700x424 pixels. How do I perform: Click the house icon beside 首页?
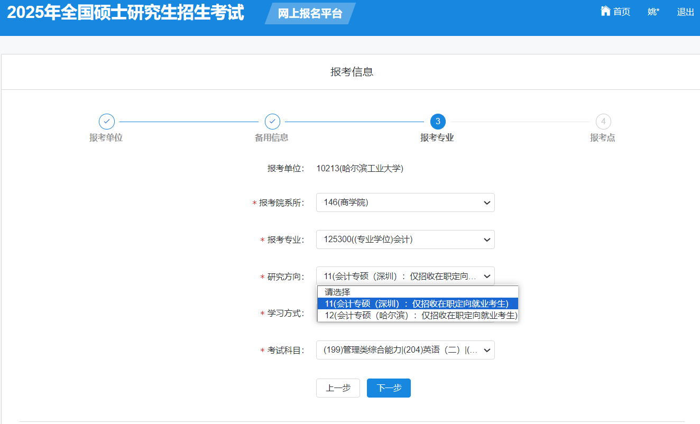tap(605, 11)
